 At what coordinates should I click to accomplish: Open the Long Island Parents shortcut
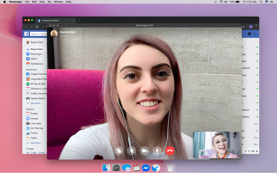[x=36, y=79]
